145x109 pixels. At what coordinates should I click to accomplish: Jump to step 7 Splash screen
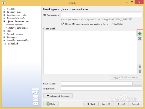point(13,34)
